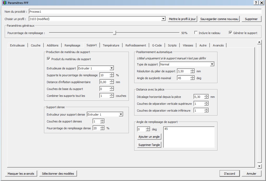Viewport: 266px width, 181px height.
Task: Toggle 'Produit du matériau de support' checkbox
Action: click(x=49, y=59)
